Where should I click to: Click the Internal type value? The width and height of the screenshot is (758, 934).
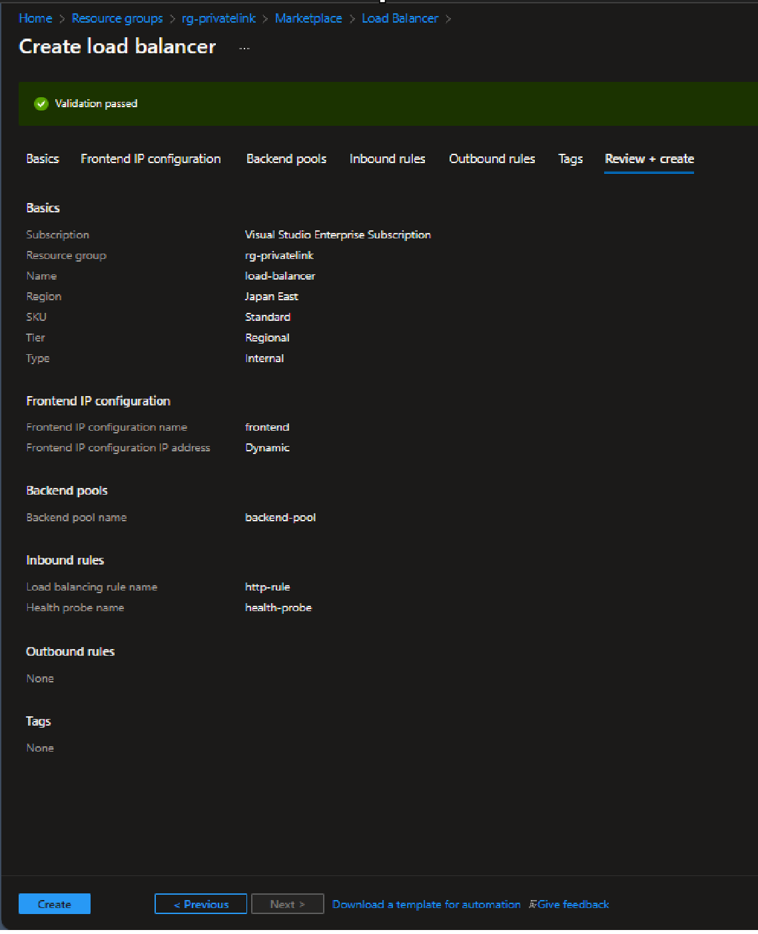[264, 359]
